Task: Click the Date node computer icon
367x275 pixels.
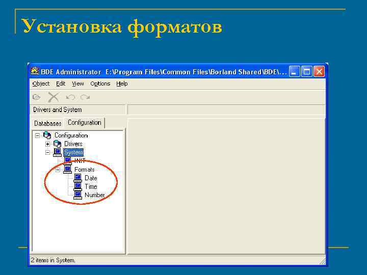Action: pos(77,178)
